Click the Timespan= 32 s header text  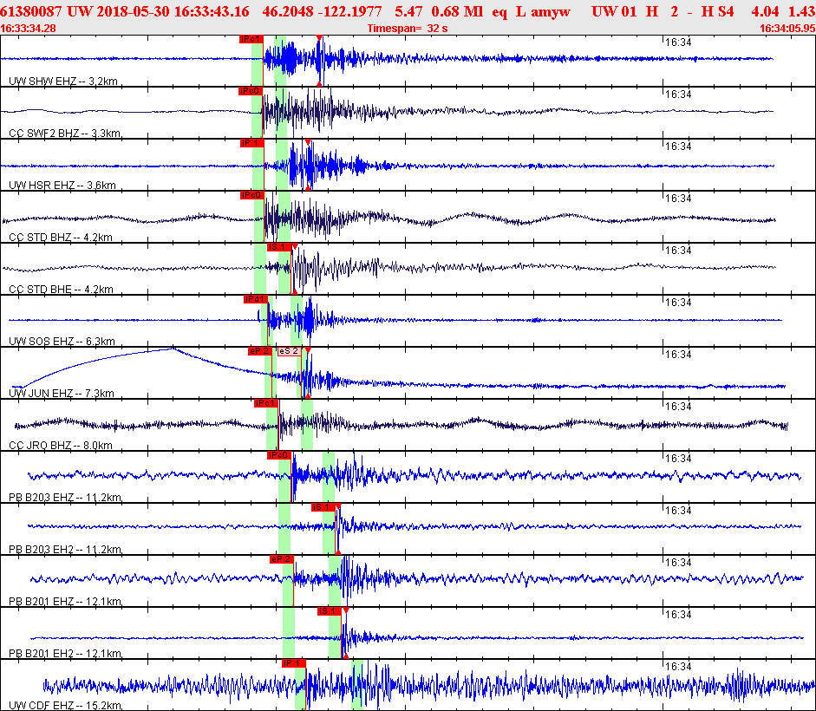pos(408,29)
